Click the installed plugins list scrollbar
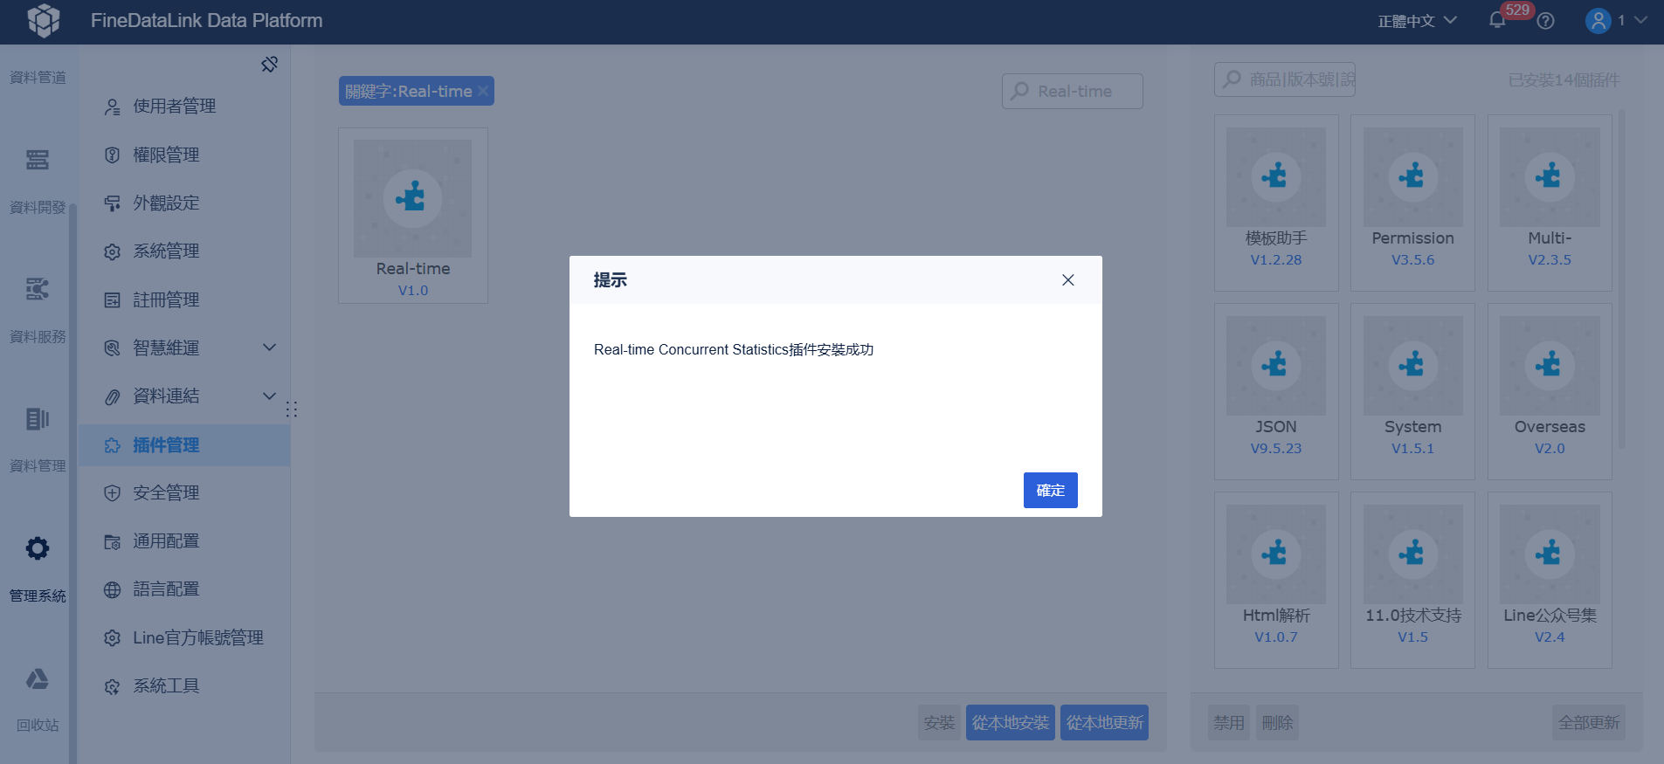 1622,279
